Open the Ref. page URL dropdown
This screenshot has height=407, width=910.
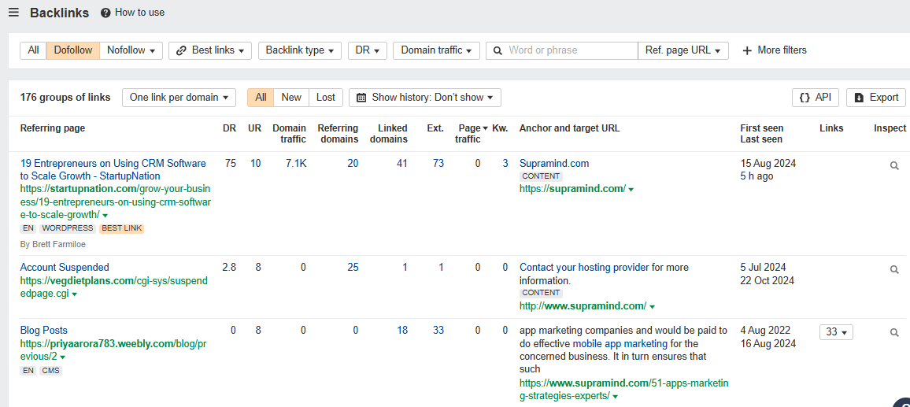click(683, 50)
